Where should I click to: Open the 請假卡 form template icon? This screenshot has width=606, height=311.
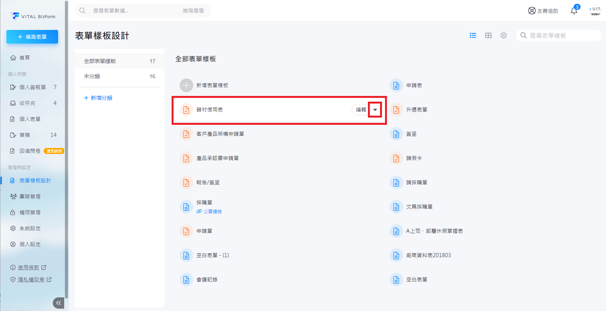point(396,158)
